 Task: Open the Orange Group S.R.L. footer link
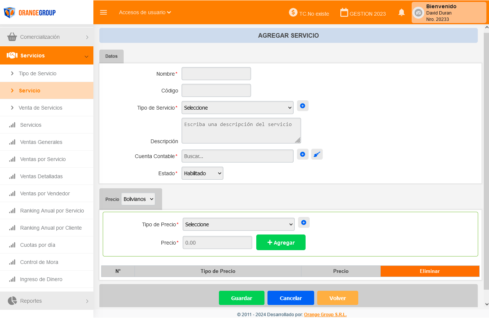tap(325, 314)
